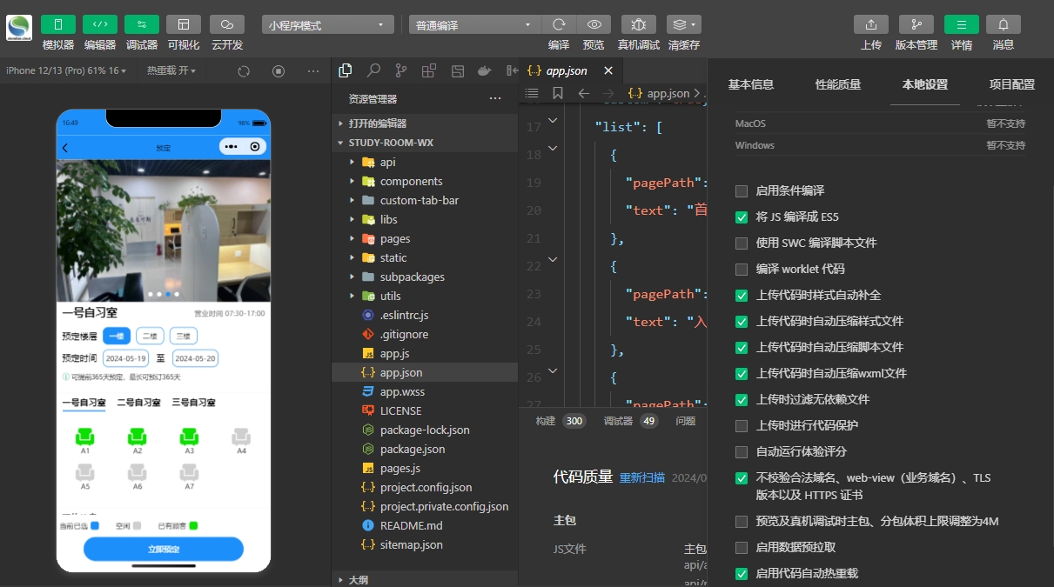Close the app.json editor tab

[608, 70]
